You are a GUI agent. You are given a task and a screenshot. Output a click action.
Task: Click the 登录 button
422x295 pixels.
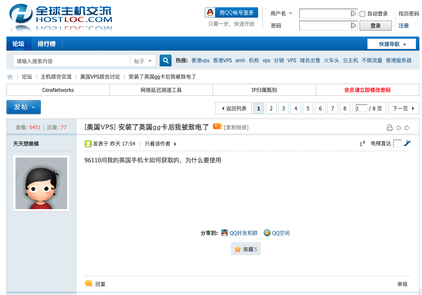click(376, 25)
